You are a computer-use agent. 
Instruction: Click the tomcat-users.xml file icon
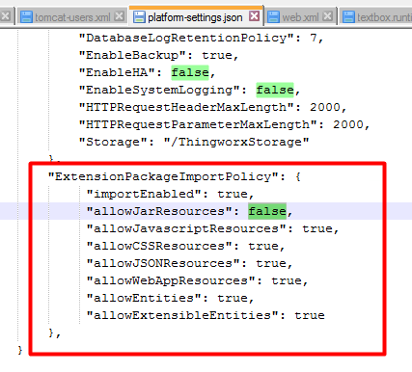point(26,16)
